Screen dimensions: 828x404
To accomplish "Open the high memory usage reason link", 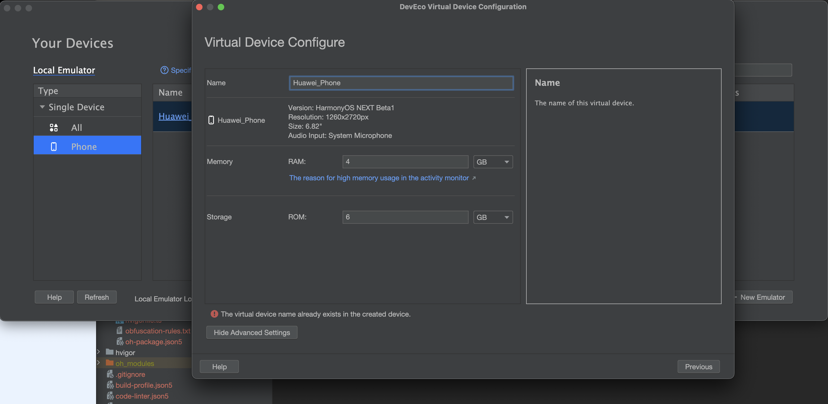I will pos(379,178).
